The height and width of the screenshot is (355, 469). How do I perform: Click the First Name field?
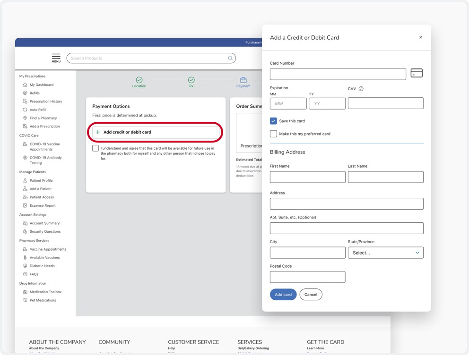click(307, 177)
